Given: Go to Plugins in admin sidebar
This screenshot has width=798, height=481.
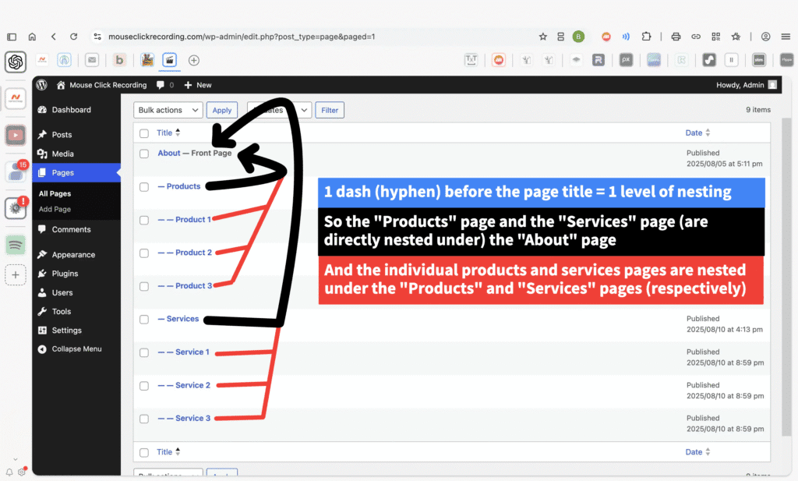Looking at the screenshot, I should (x=65, y=274).
